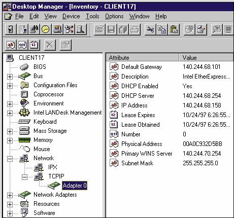Click the scissors Cut toolbar icon
This screenshot has width=234, height=218.
(x=150, y=29)
